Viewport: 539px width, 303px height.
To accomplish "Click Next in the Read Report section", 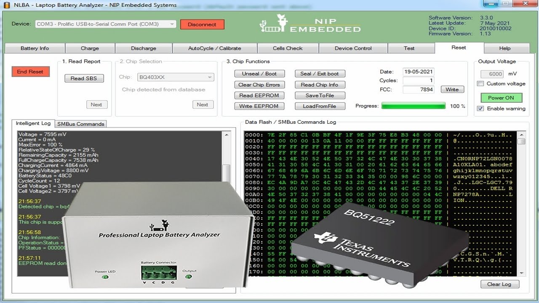I will click(x=96, y=104).
